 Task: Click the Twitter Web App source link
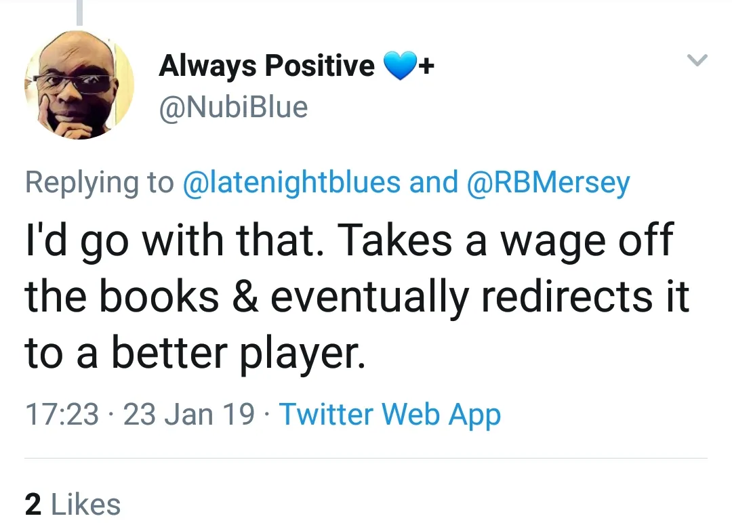pos(390,414)
